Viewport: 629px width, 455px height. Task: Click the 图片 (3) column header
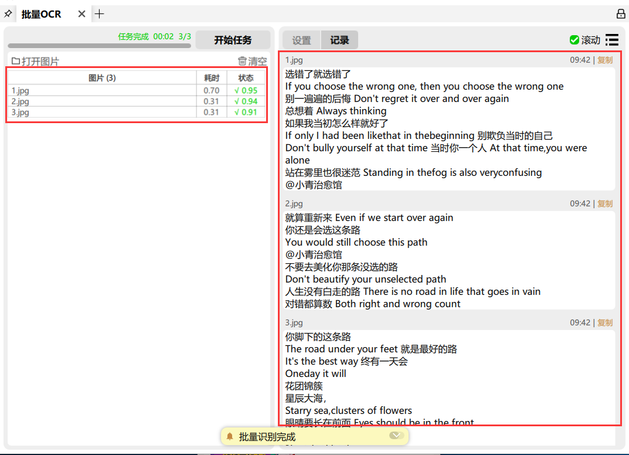(102, 78)
